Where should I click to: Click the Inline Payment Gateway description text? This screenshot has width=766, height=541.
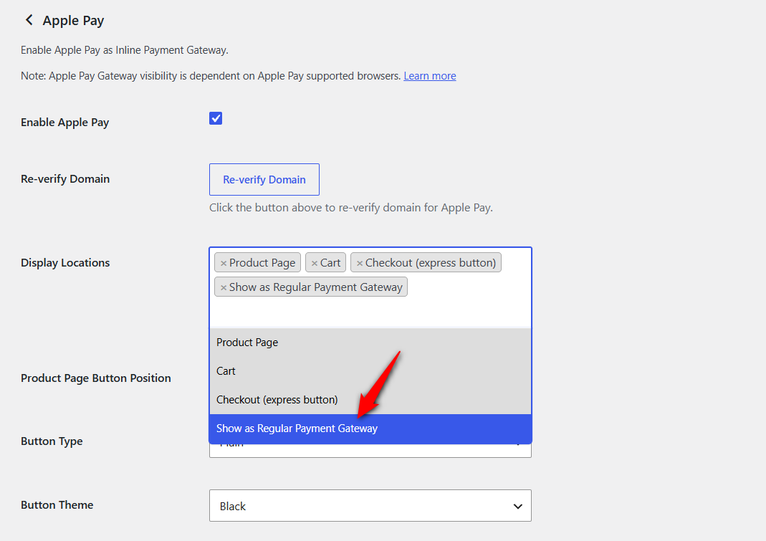tap(125, 50)
